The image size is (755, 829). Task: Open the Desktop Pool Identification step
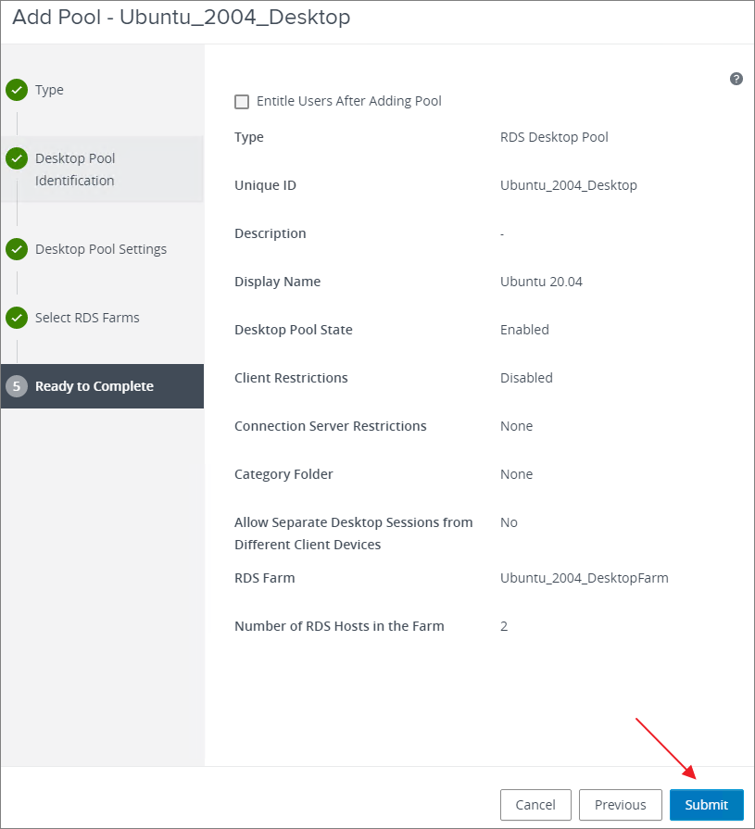(x=75, y=170)
